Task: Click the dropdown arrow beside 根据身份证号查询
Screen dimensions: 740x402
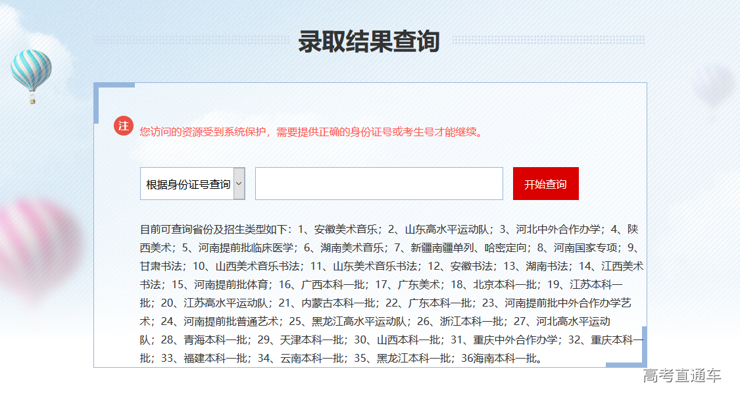Action: click(239, 183)
